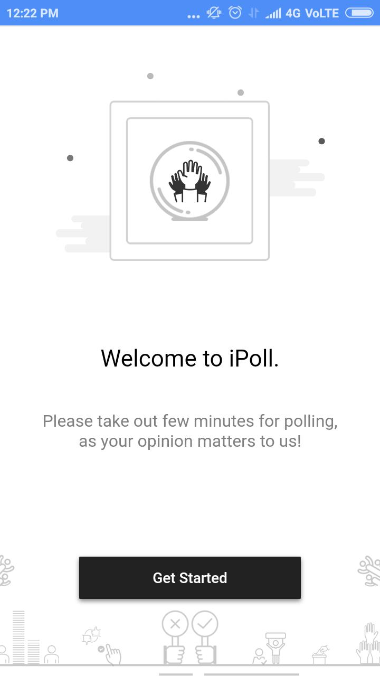Click the raised hands logo in circle

click(189, 181)
